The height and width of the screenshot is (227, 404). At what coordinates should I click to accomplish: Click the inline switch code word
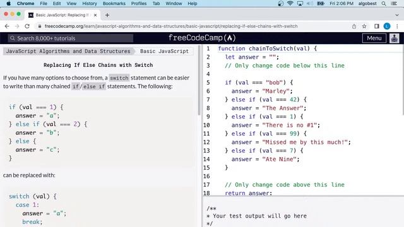click(x=119, y=78)
